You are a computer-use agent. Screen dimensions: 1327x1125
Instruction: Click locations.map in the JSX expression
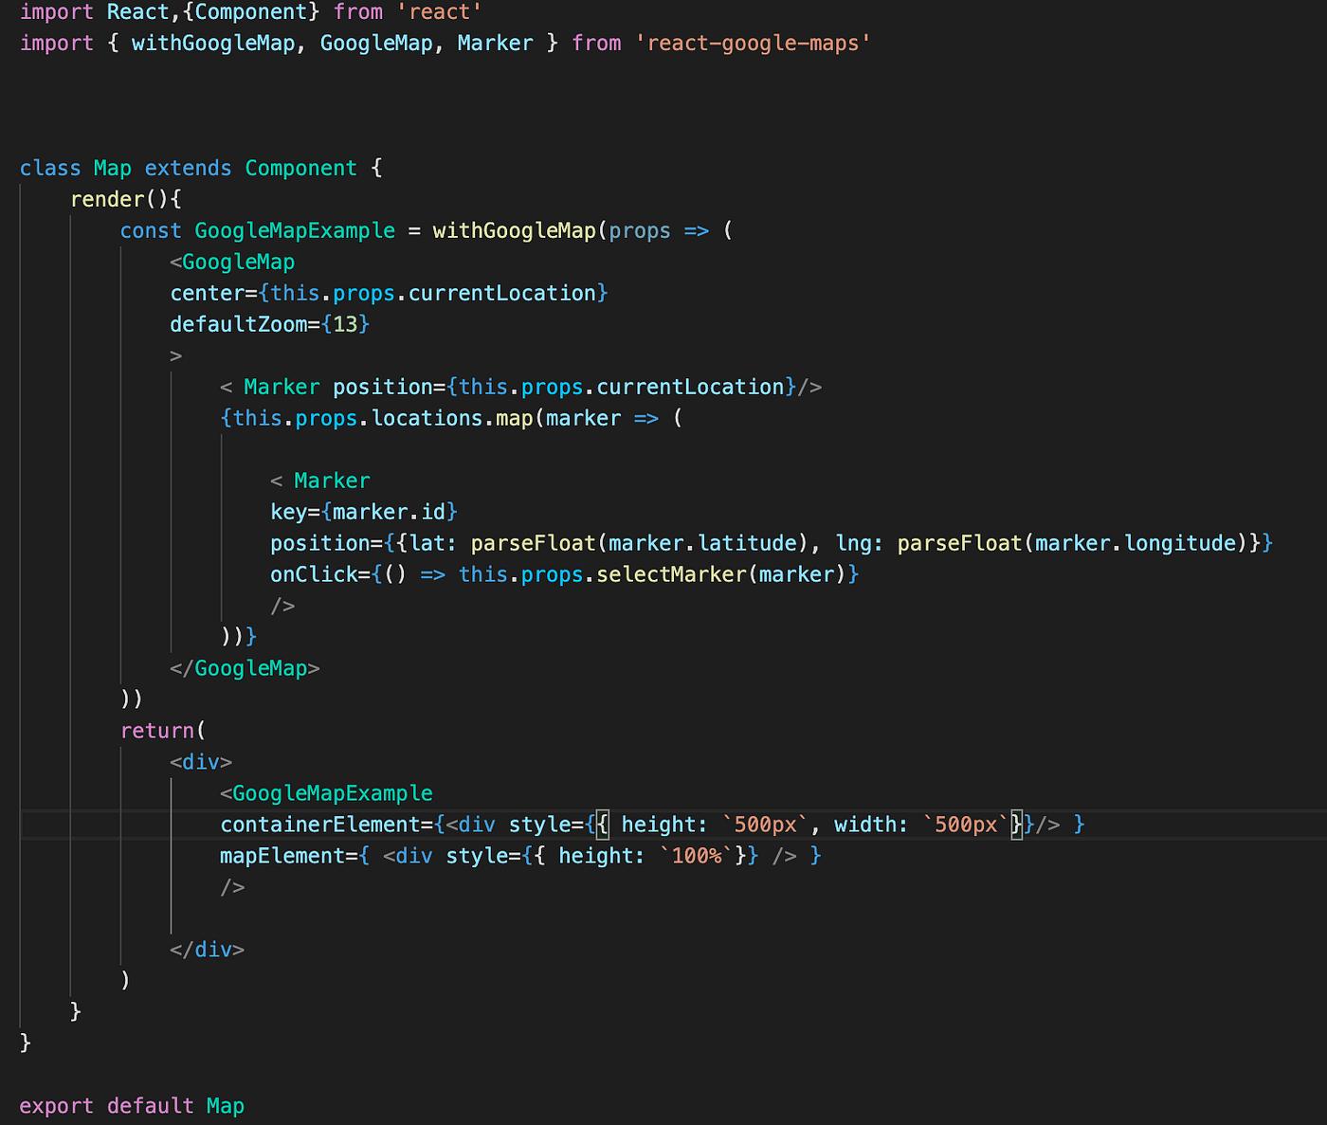coord(452,419)
